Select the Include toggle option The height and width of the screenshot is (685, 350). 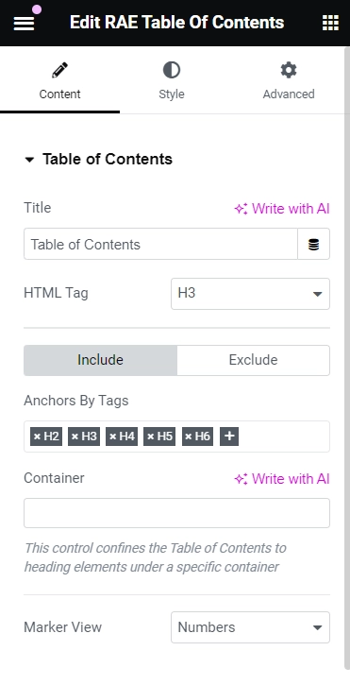(100, 360)
